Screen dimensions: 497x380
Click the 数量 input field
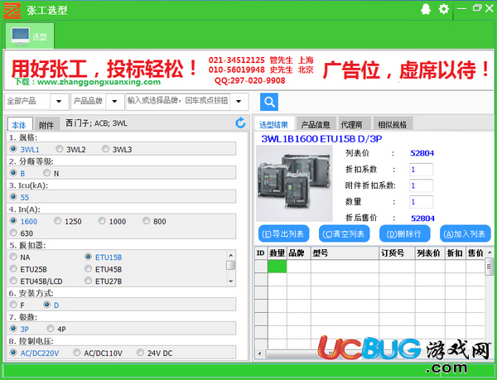point(421,202)
